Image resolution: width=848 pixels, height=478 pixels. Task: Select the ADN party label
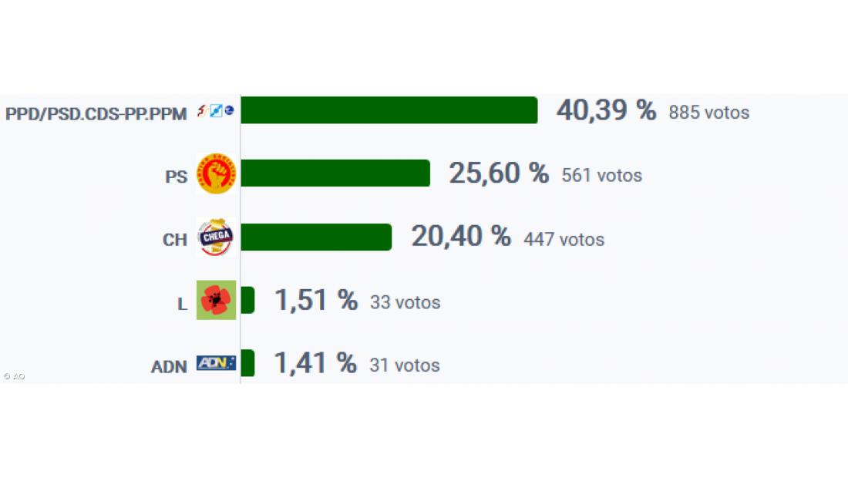pyautogui.click(x=169, y=367)
